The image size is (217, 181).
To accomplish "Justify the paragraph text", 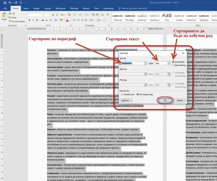I will click(x=86, y=20).
